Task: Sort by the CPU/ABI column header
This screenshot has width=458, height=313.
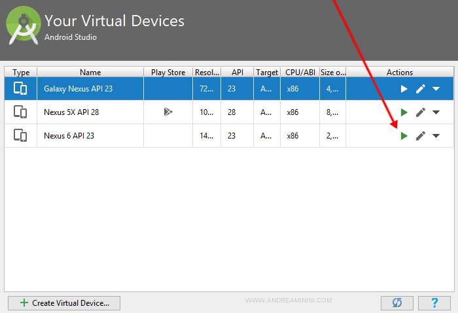Action: [x=300, y=72]
